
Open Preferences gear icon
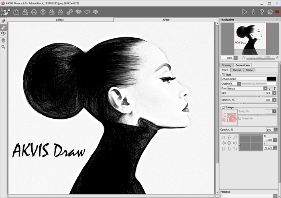pyautogui.click(x=270, y=12)
